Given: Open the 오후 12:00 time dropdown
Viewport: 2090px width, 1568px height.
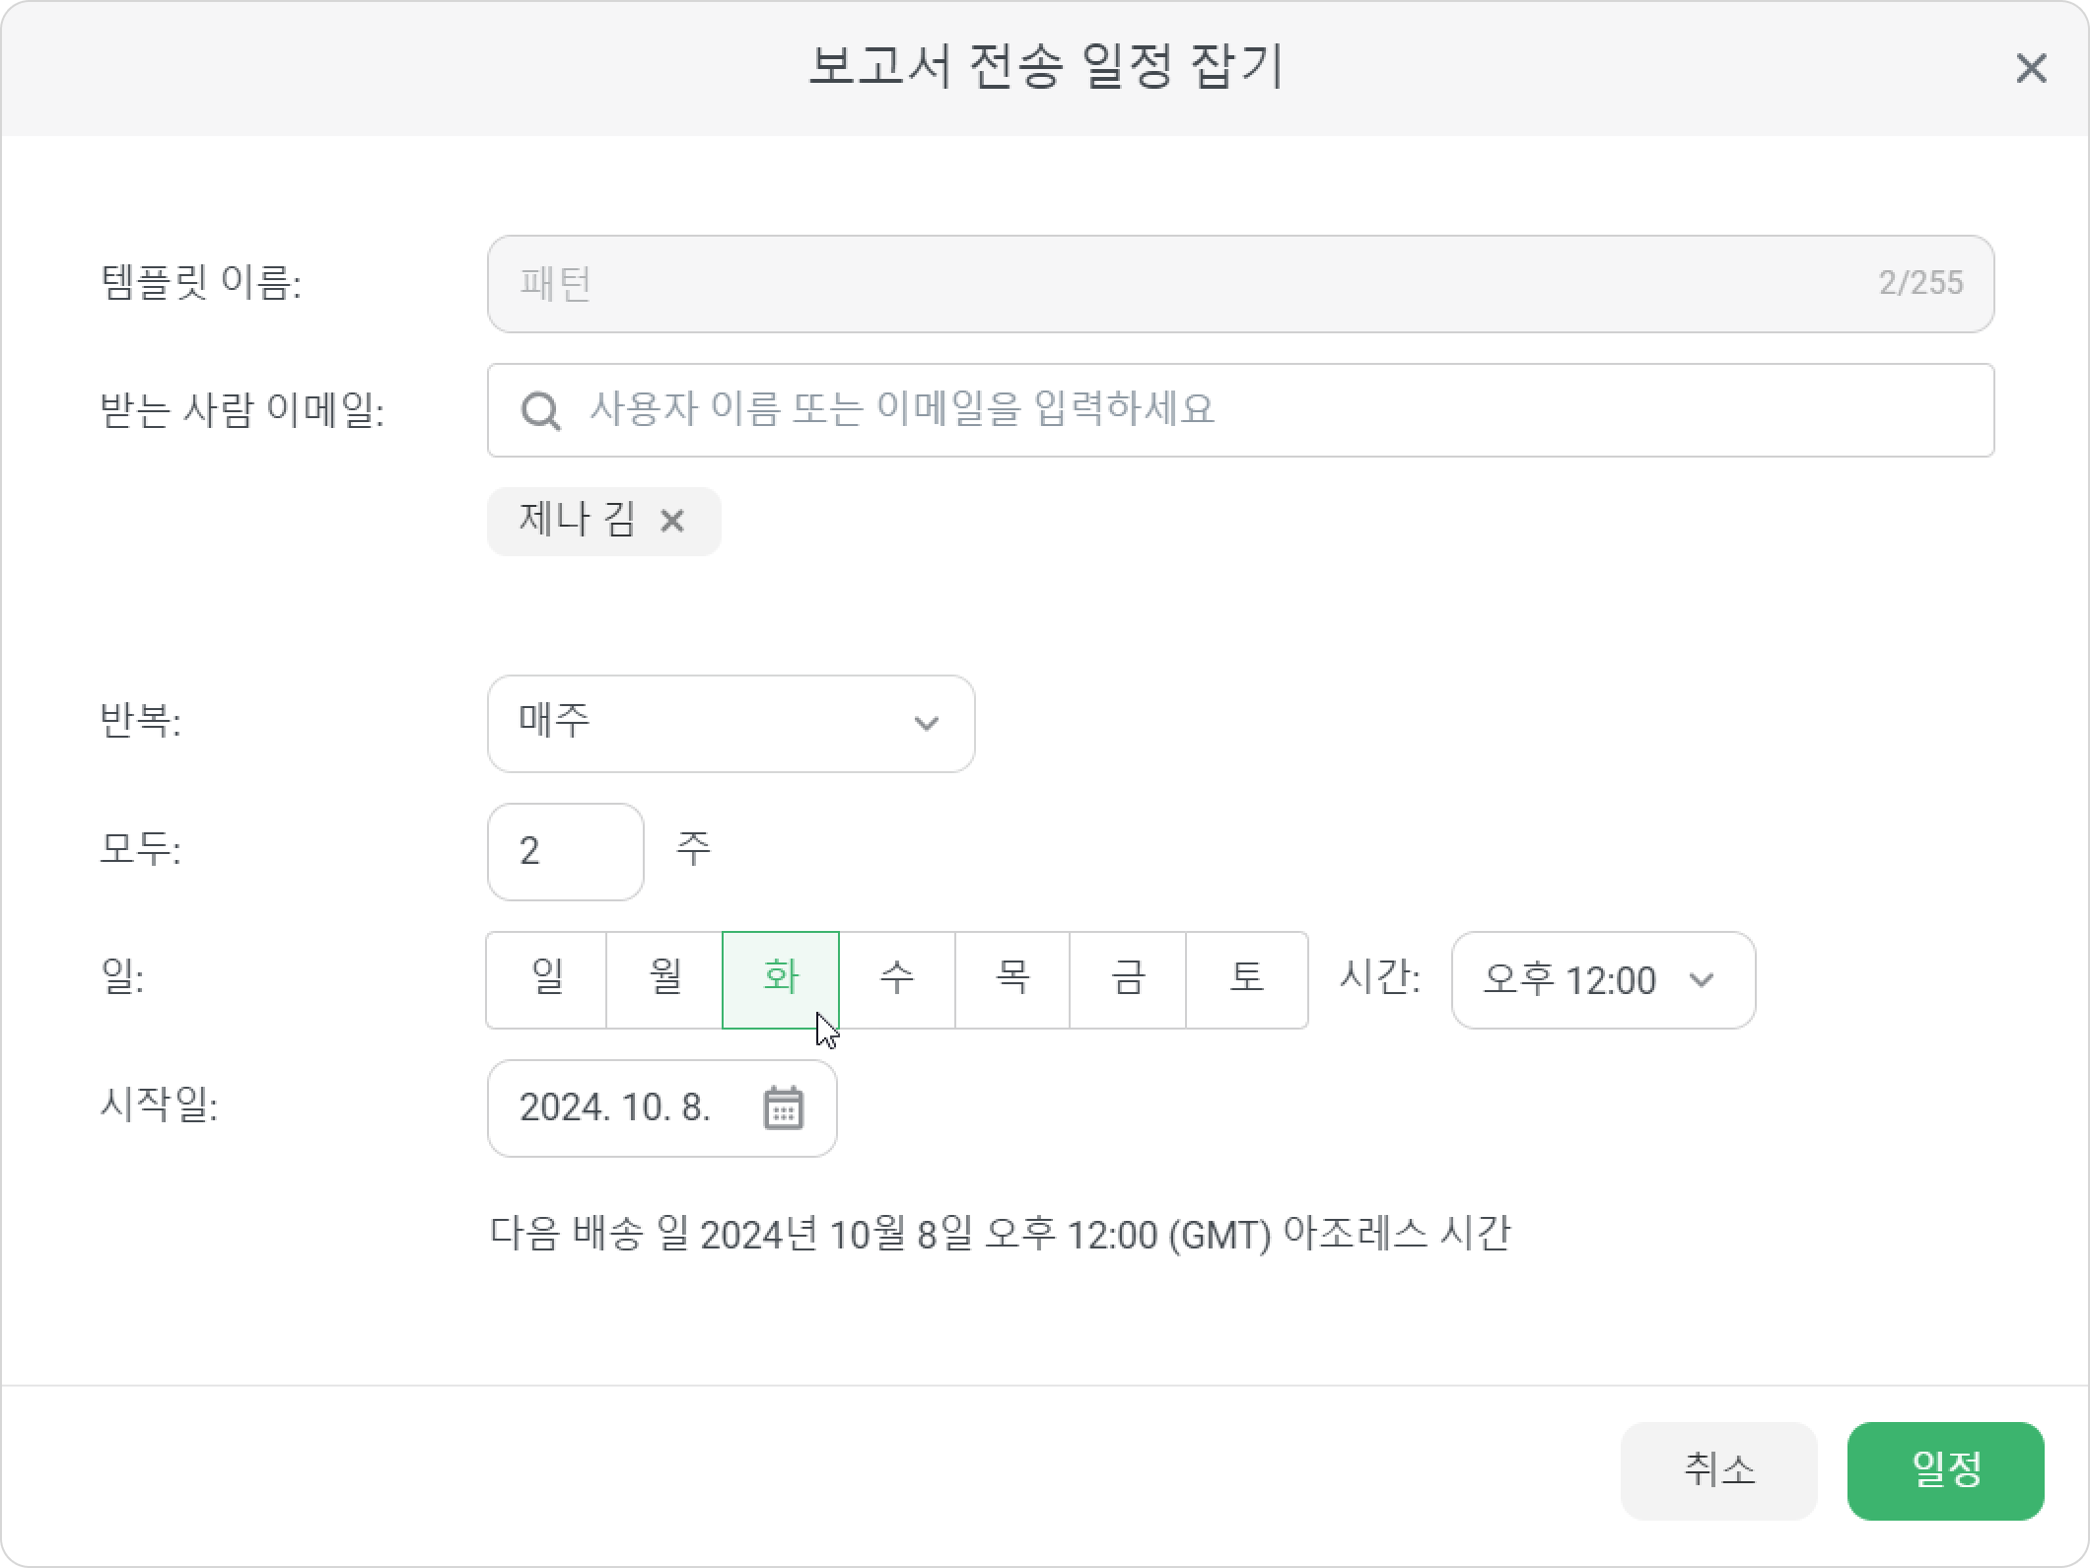Looking at the screenshot, I should coord(1603,980).
